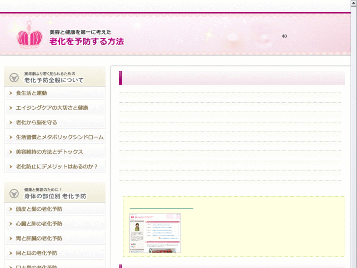The height and width of the screenshot is (268, 357).
Task: Click chevron arrow beside 胃と肝臓の老化予防
Action: [11, 238]
